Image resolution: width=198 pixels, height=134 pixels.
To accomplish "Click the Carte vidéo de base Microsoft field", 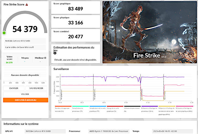I will tap(25, 47).
